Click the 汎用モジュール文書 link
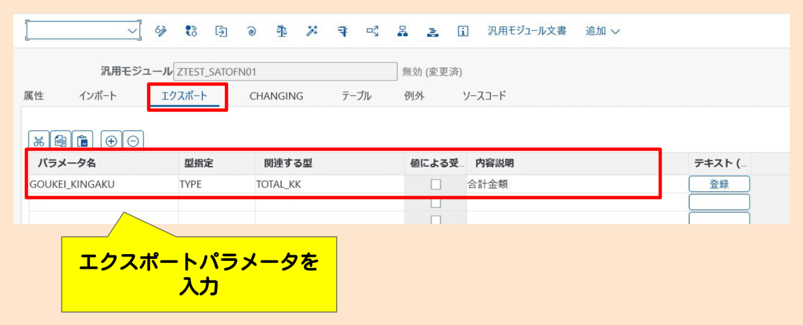 tap(526, 30)
